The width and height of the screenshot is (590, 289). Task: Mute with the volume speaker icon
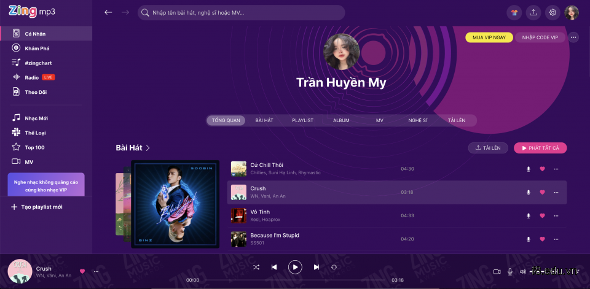[x=522, y=271]
